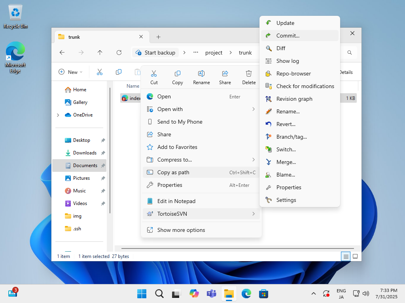The height and width of the screenshot is (303, 405).
Task: Open Home in the navigation pane
Action: click(x=79, y=90)
